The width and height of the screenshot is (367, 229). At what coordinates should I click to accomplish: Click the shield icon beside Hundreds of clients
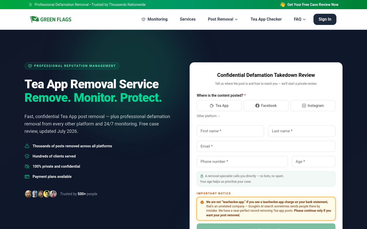tap(27, 156)
